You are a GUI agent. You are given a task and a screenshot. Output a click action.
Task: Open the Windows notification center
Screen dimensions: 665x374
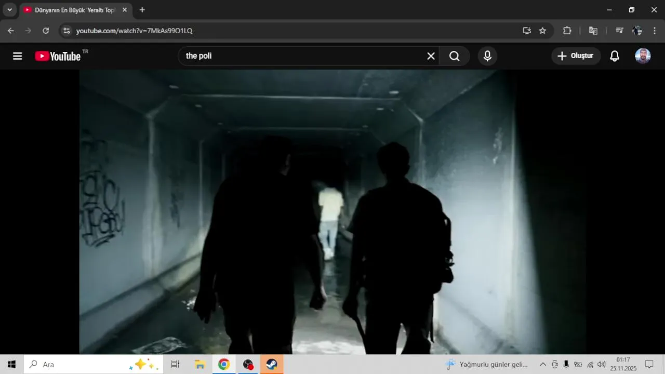pyautogui.click(x=649, y=364)
